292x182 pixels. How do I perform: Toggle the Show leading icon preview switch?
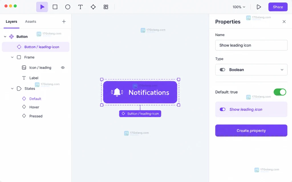[222, 109]
